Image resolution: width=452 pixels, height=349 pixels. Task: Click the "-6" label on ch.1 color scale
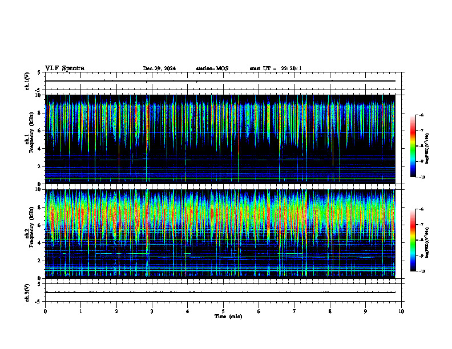tap(422, 115)
